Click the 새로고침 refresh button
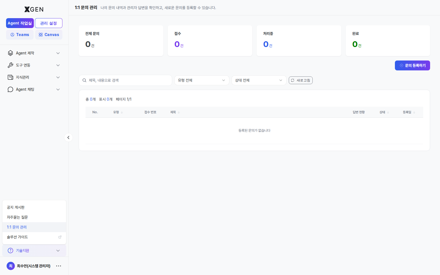Image resolution: width=440 pixels, height=275 pixels. [x=301, y=80]
